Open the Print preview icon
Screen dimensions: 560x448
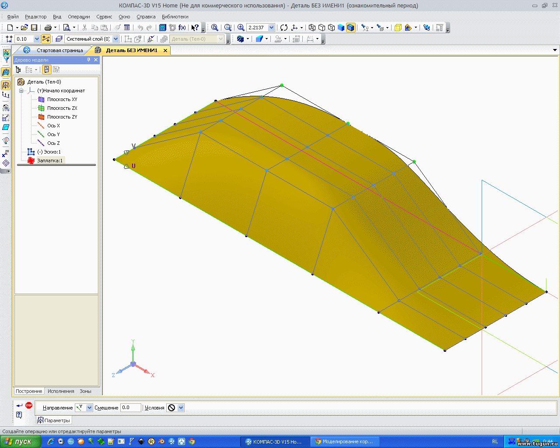click(66, 28)
